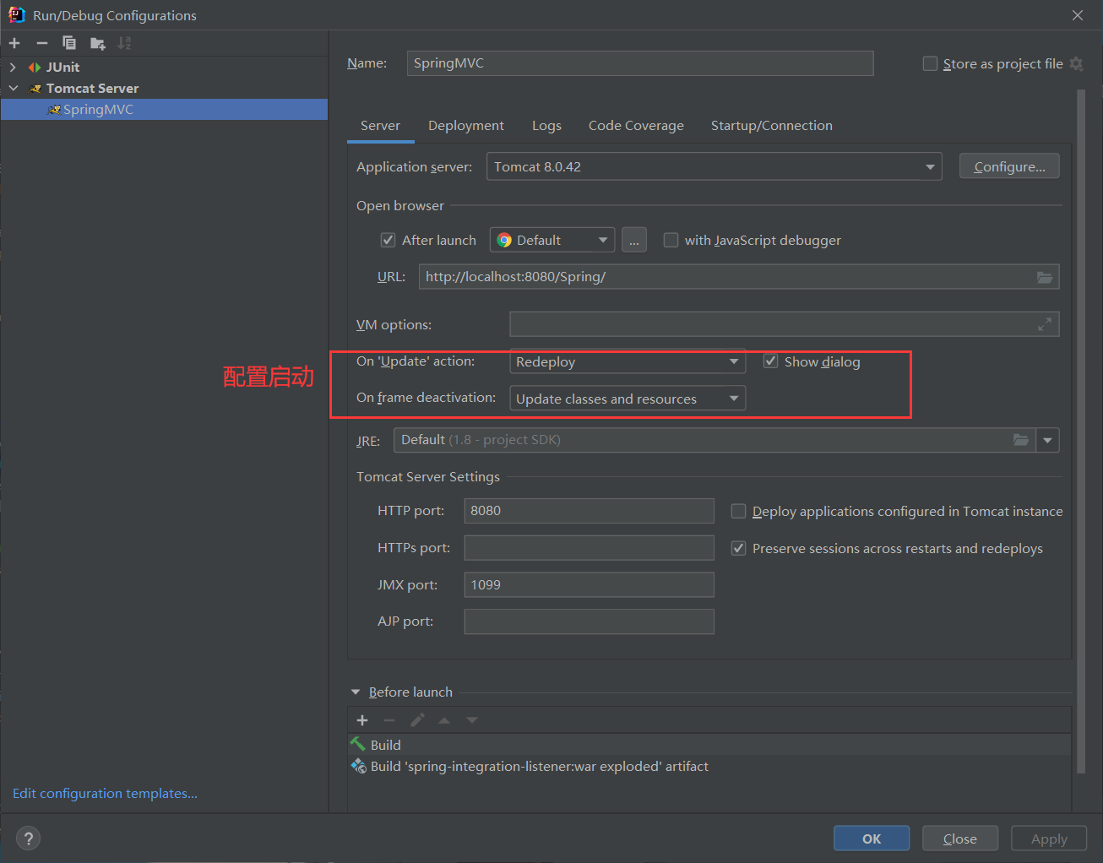Enable Deploy applications configured in Tomcat instance
1103x863 pixels.
pos(738,511)
